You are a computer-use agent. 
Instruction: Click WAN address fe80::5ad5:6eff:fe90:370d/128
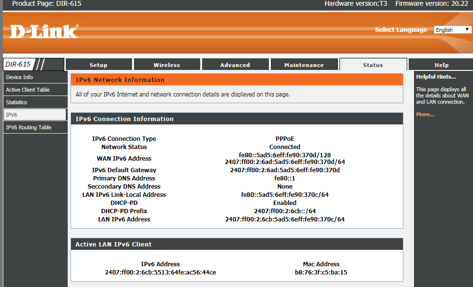click(x=285, y=155)
